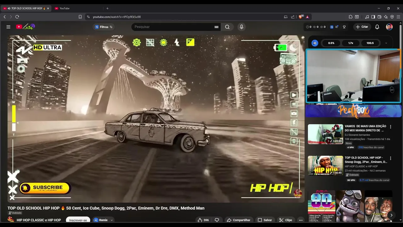Open the Leo AI sparkle icon
Image resolution: width=403 pixels, height=227 pixels.
pos(386,17)
